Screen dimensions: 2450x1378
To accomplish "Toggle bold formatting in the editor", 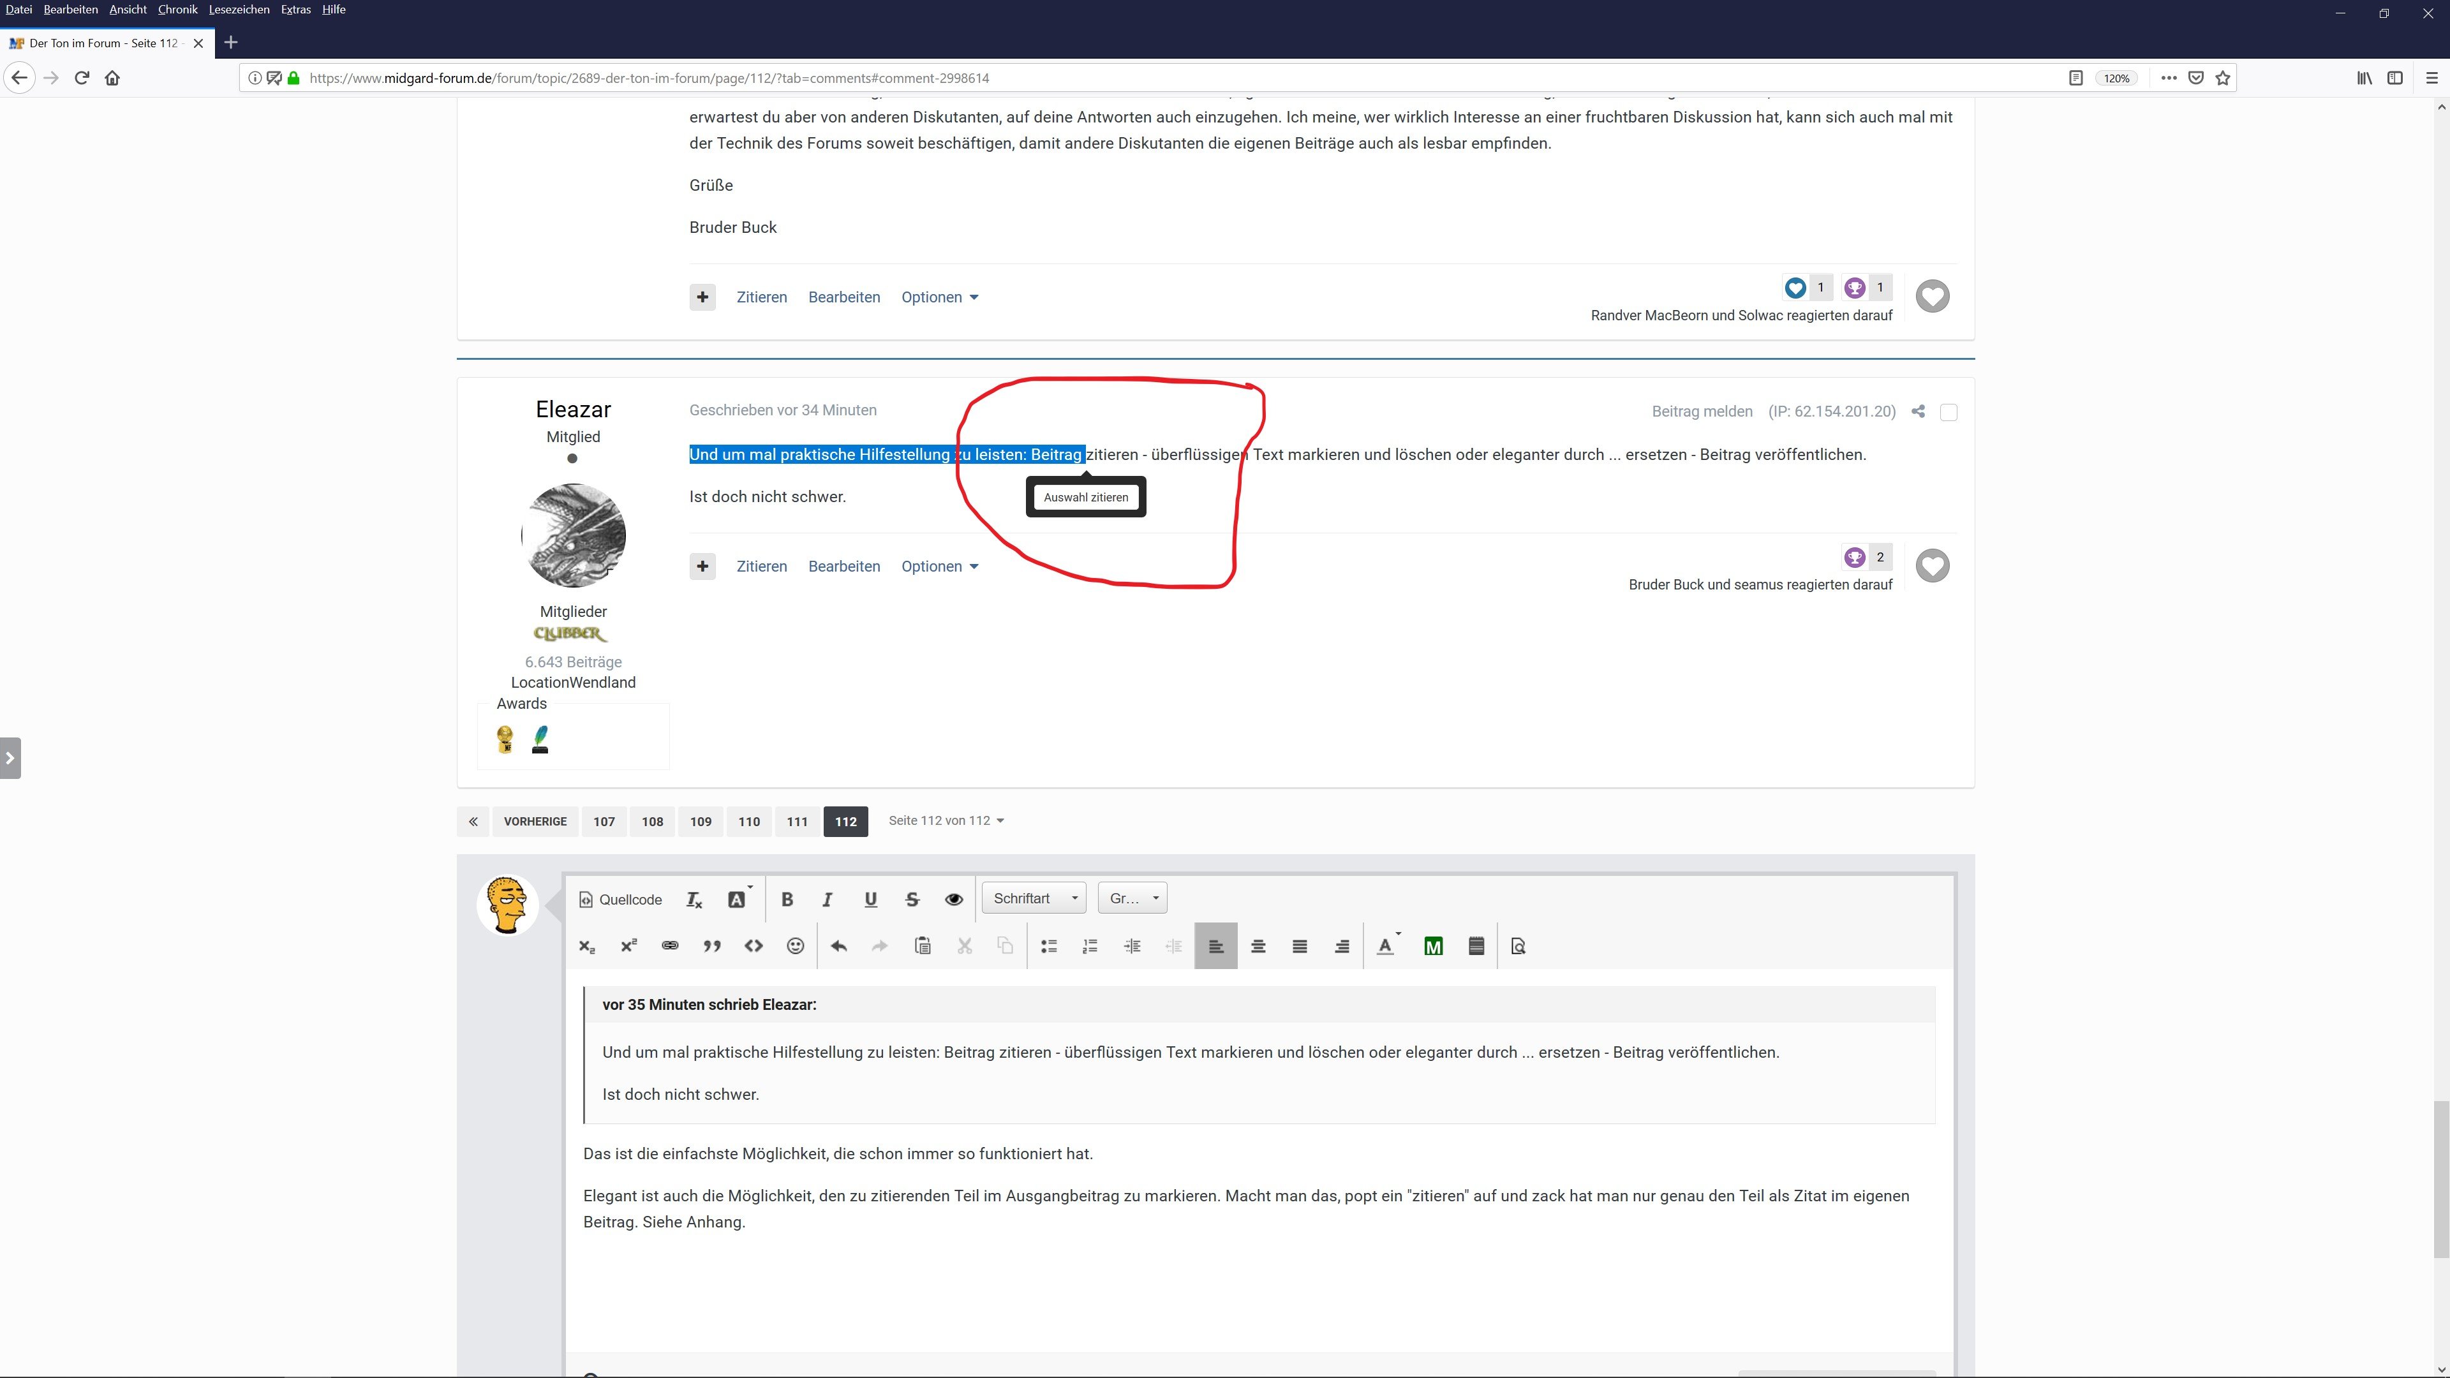I will (787, 899).
